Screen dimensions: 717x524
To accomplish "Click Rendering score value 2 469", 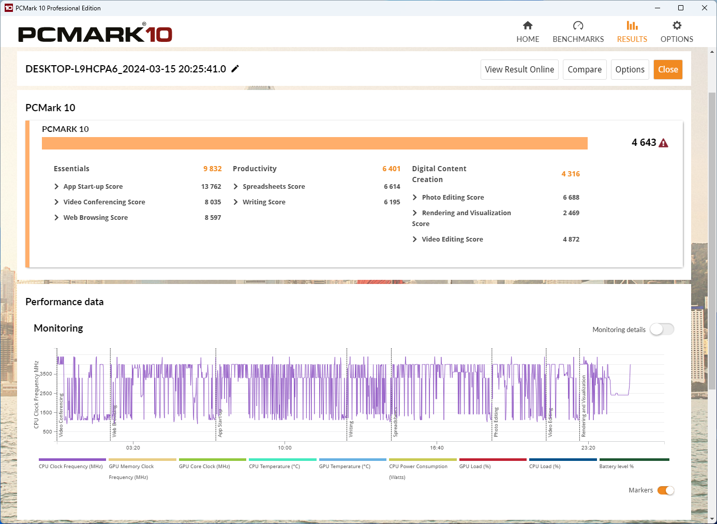I will [571, 213].
